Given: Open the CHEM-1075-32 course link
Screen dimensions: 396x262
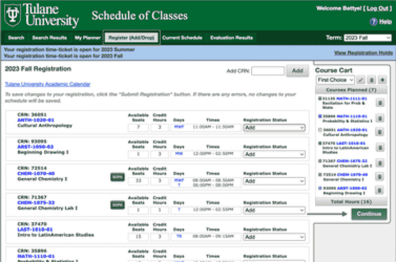Looking at the screenshot, I should [x=36, y=203].
